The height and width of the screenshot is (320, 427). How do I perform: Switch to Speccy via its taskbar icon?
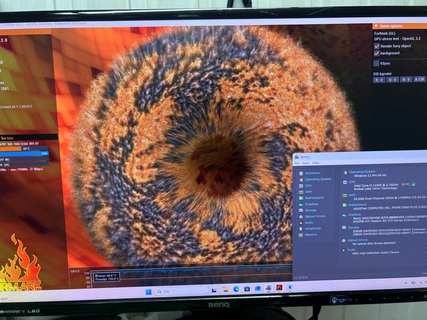tap(268, 288)
